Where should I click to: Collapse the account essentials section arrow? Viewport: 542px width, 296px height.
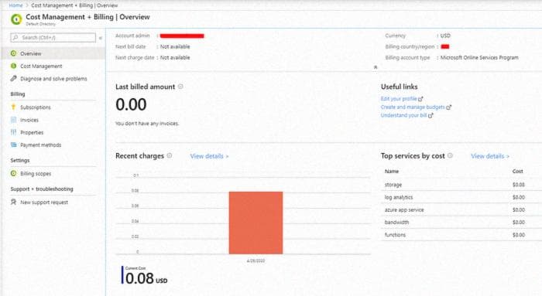(376, 67)
